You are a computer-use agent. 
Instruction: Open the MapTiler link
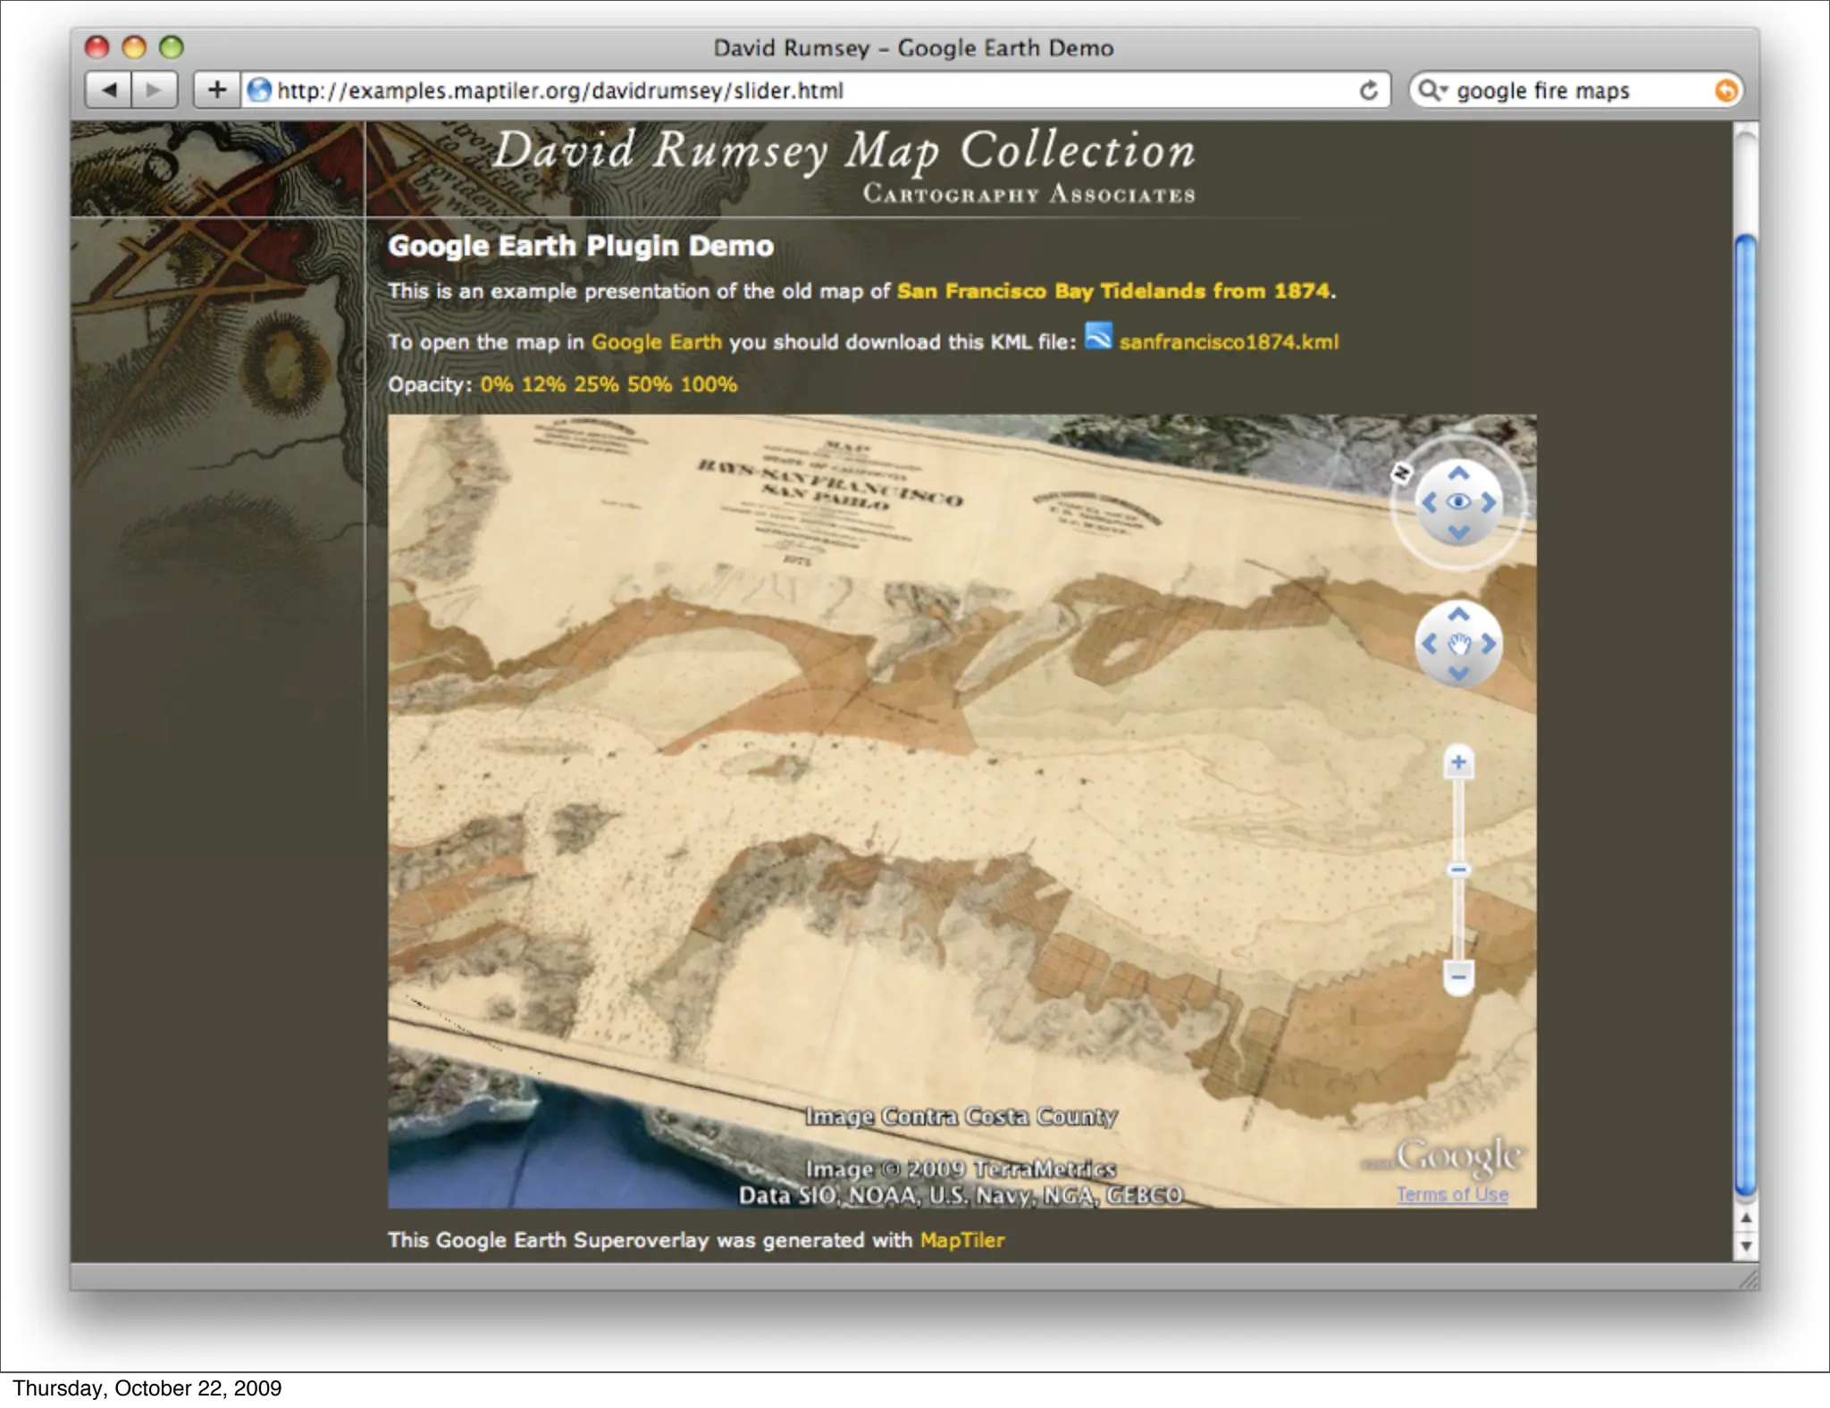click(961, 1240)
